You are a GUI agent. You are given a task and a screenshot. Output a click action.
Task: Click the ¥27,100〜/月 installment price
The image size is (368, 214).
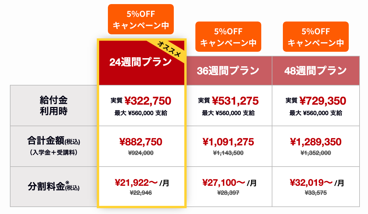pos(229,183)
